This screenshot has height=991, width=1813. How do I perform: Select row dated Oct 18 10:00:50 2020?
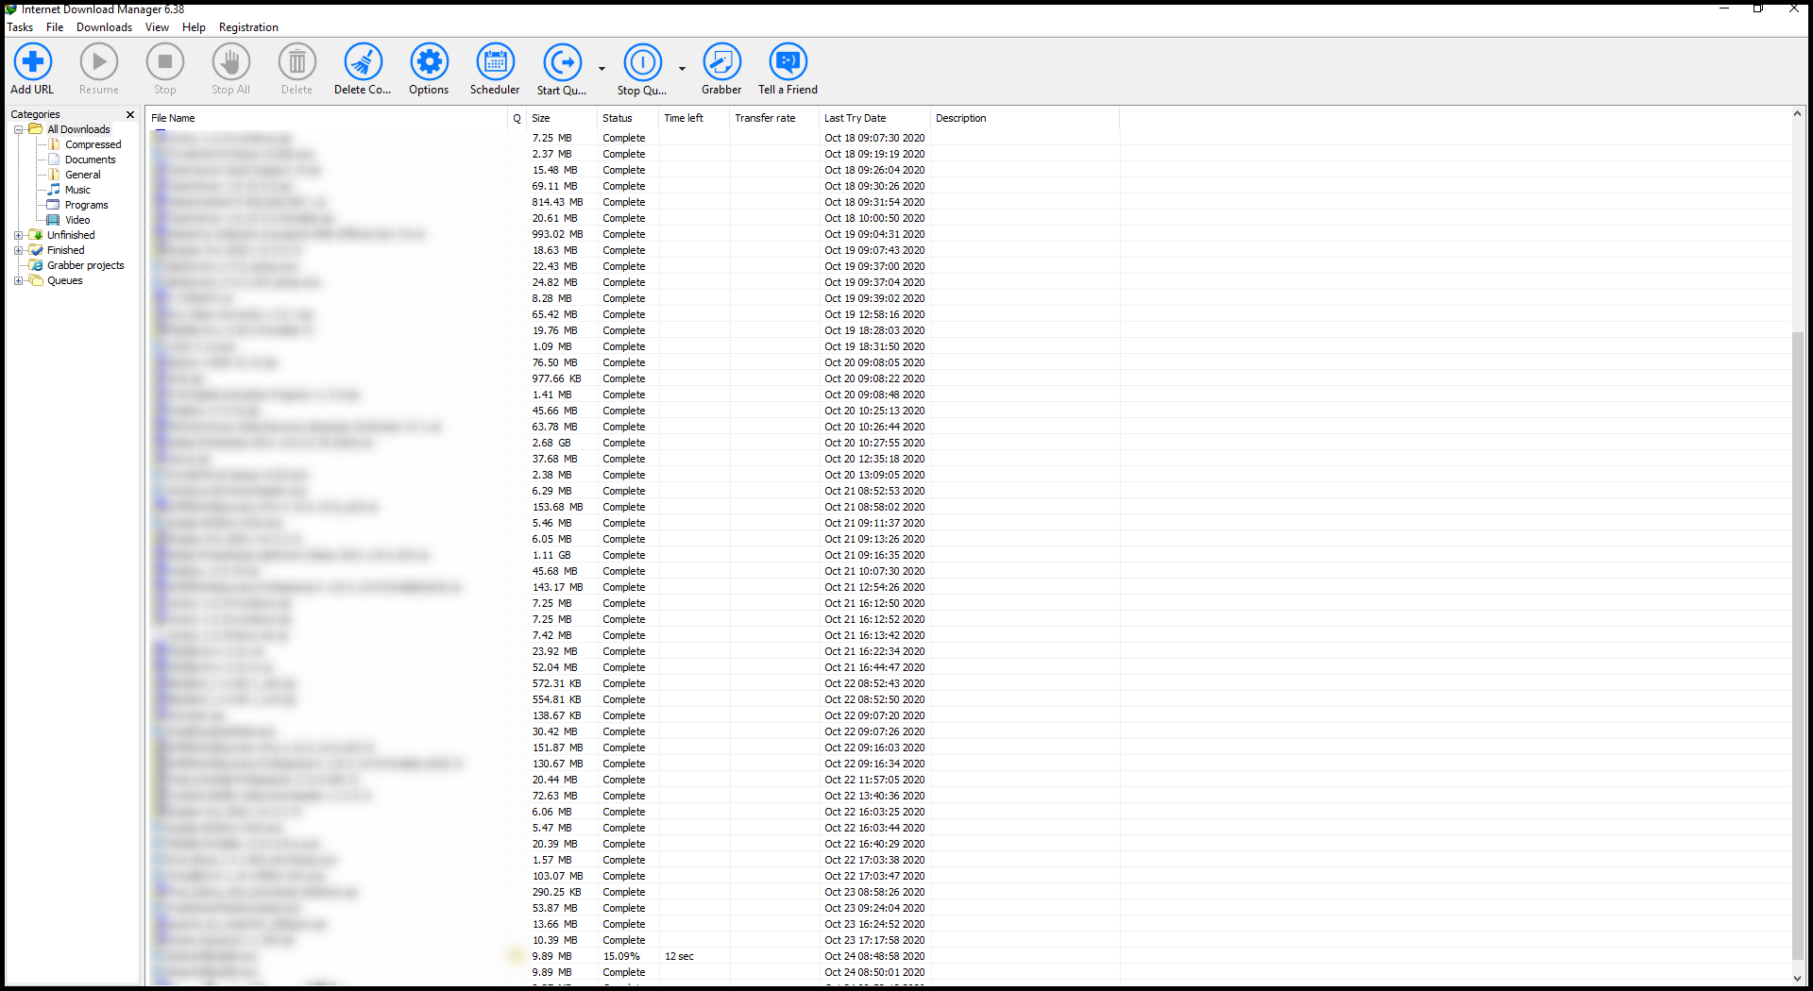(969, 218)
